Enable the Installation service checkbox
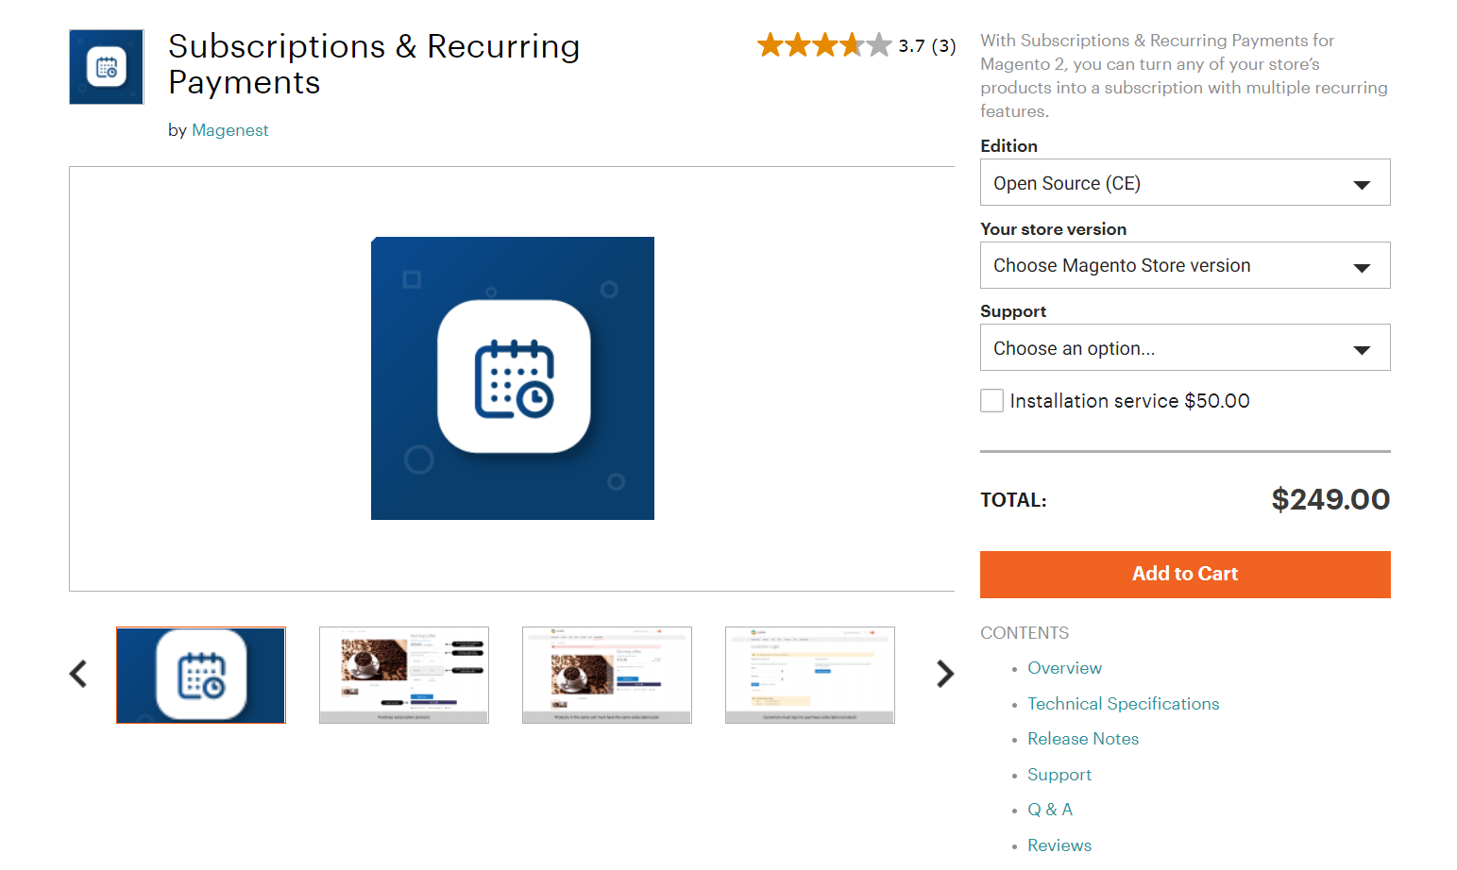 point(991,401)
